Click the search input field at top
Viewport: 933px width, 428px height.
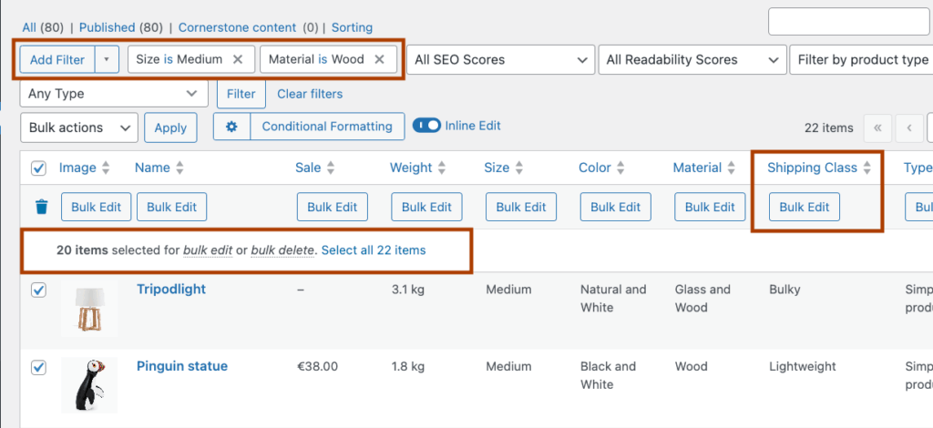[x=849, y=22]
